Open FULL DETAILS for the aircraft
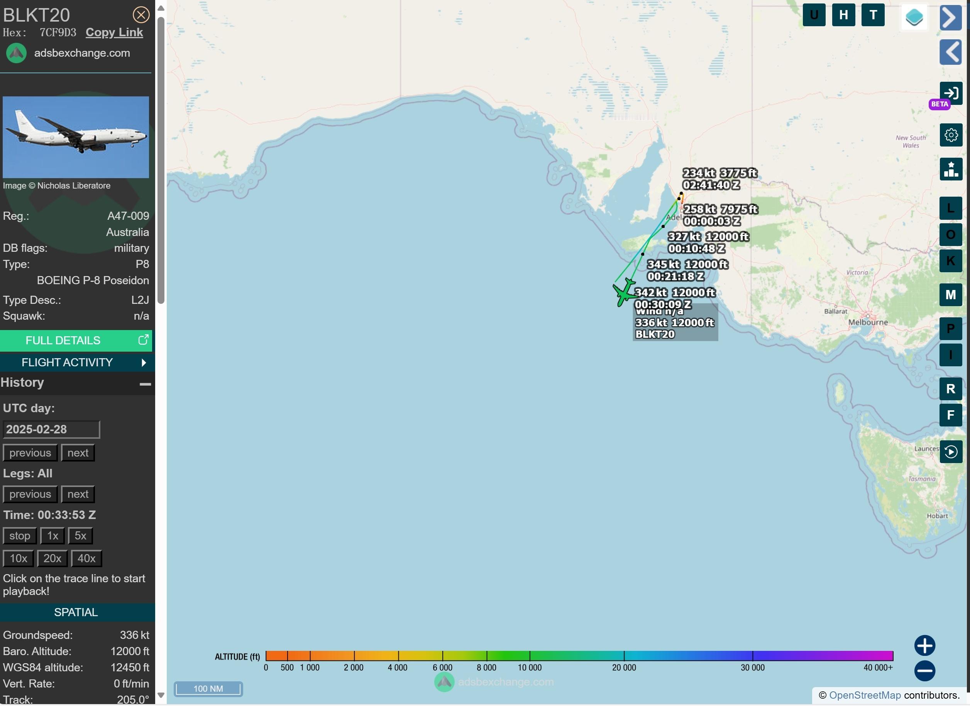970x706 pixels. click(76, 340)
